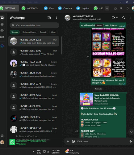The width and height of the screenshot is (134, 155).
Task: Open chat with +62 838-4112-5271
Action: pos(34,86)
